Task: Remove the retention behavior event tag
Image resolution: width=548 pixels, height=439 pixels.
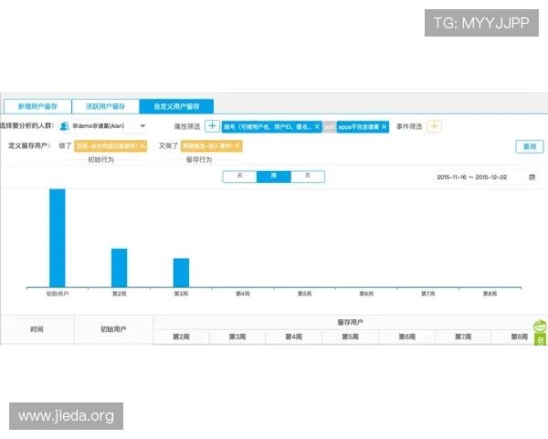Action: tap(237, 145)
